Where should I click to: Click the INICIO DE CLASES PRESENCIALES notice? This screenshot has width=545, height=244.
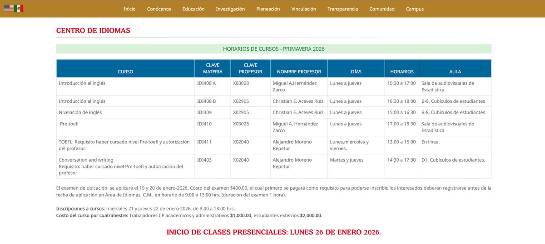tap(274, 232)
